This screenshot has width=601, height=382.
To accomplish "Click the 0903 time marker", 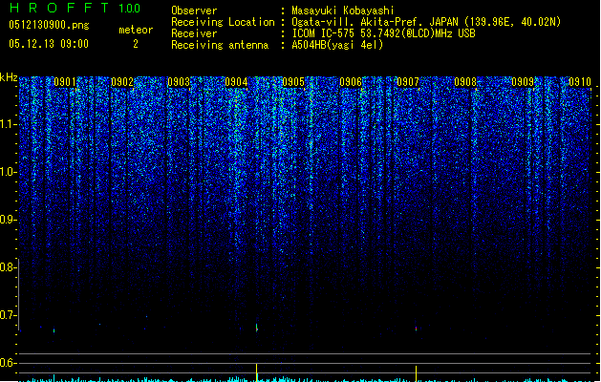I will pyautogui.click(x=179, y=82).
